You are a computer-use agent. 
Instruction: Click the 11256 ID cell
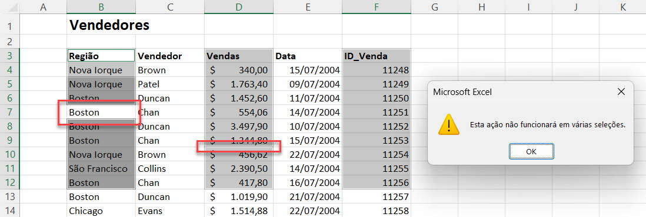pyautogui.click(x=376, y=182)
